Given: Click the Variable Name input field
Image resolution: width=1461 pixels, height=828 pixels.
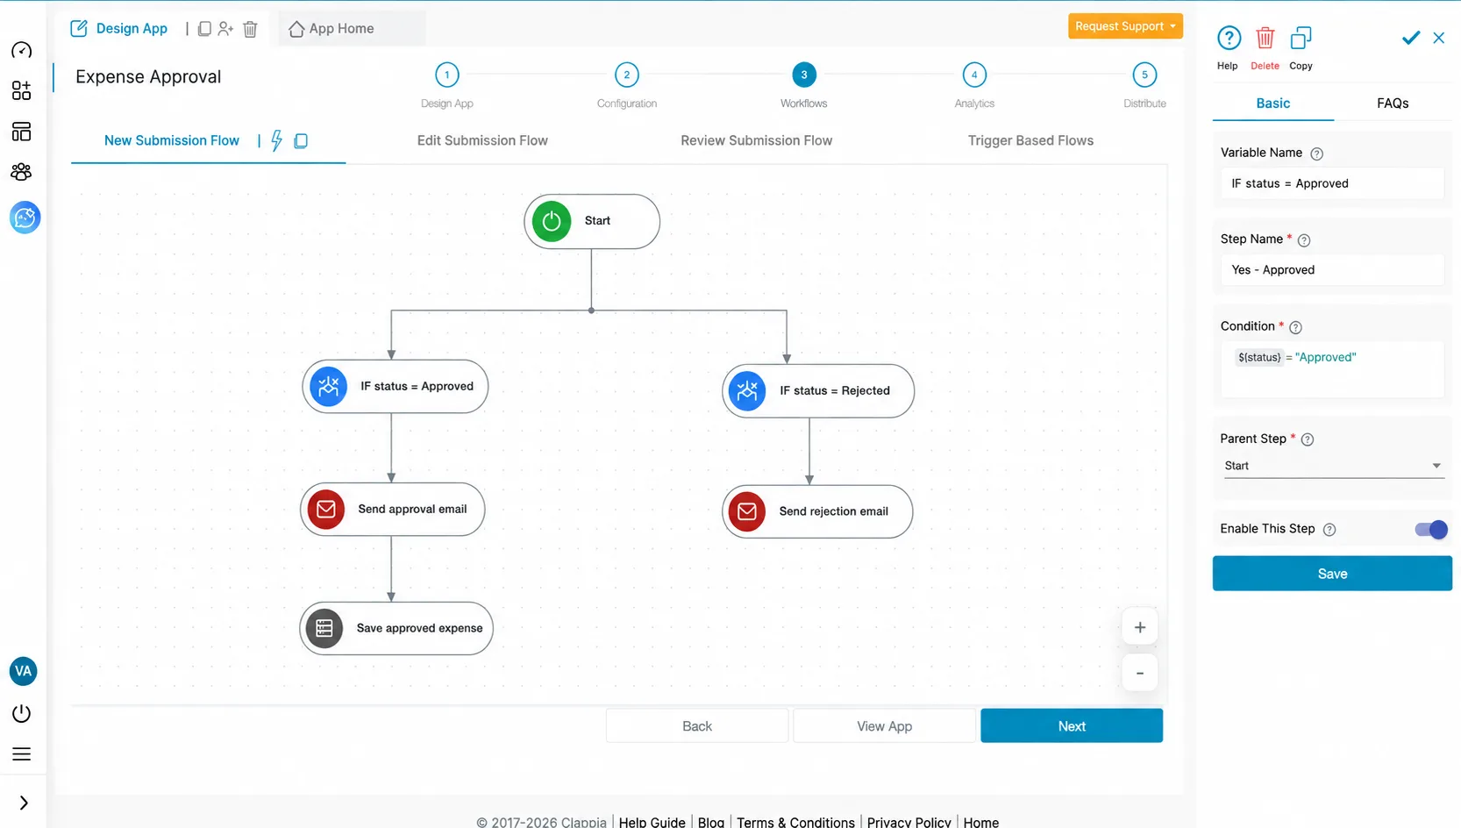Looking at the screenshot, I should 1332,183.
